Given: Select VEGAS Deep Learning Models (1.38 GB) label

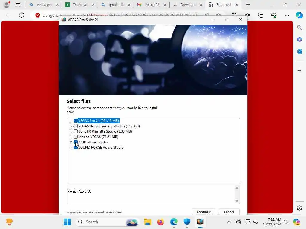Looking at the screenshot, I should (x=109, y=126).
